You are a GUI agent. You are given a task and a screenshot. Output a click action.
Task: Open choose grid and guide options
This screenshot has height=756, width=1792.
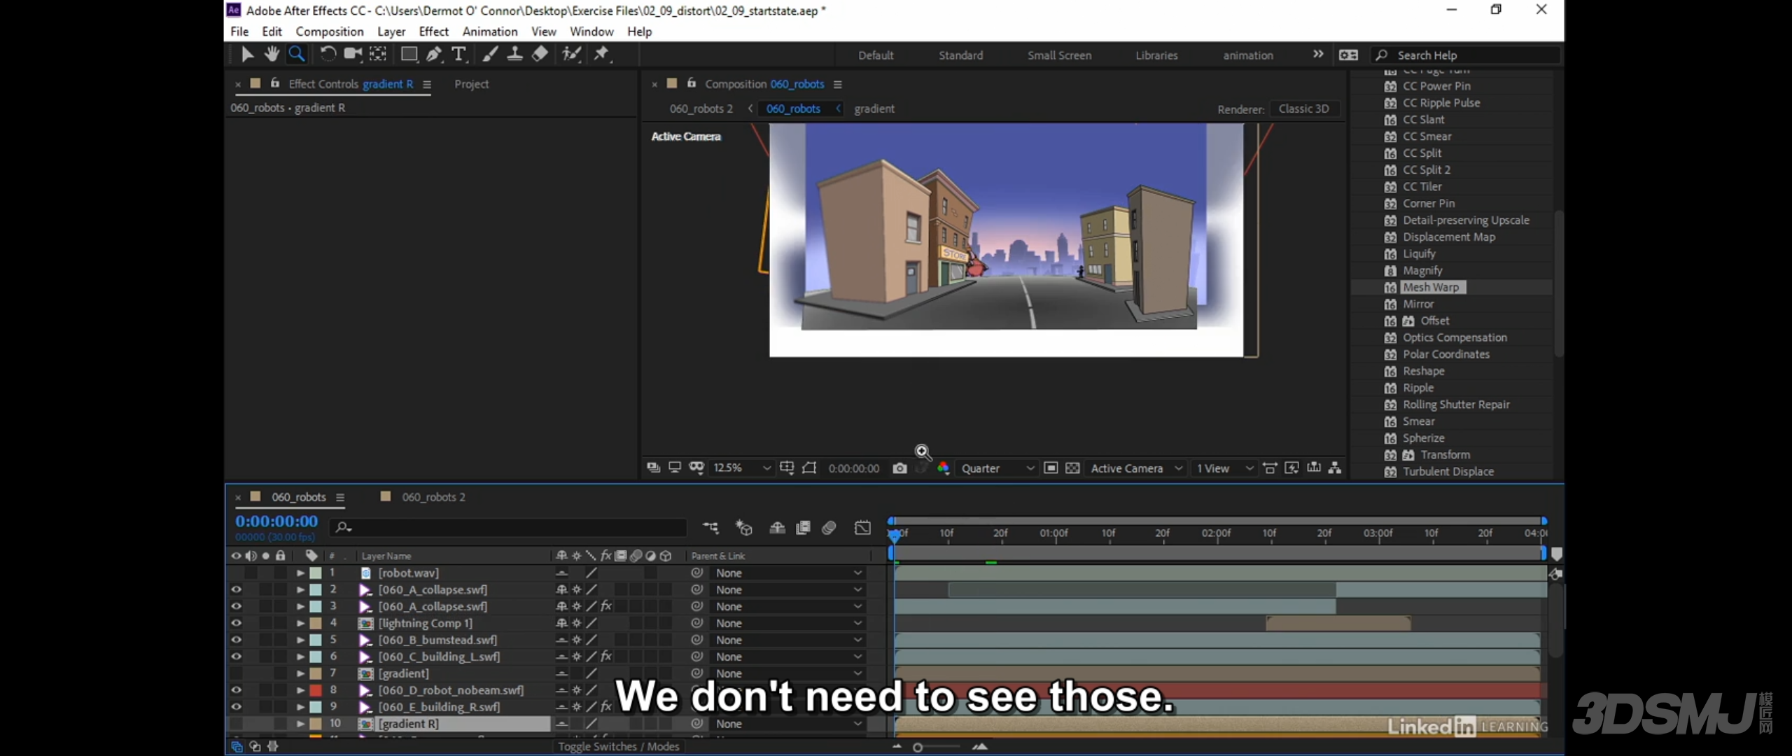787,468
